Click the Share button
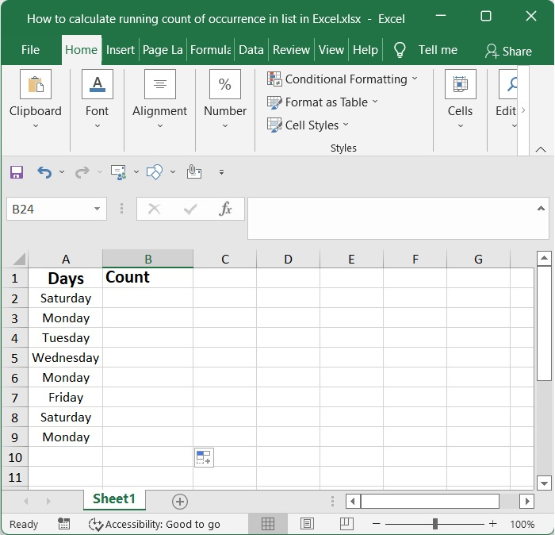The image size is (555, 535). pyautogui.click(x=508, y=51)
